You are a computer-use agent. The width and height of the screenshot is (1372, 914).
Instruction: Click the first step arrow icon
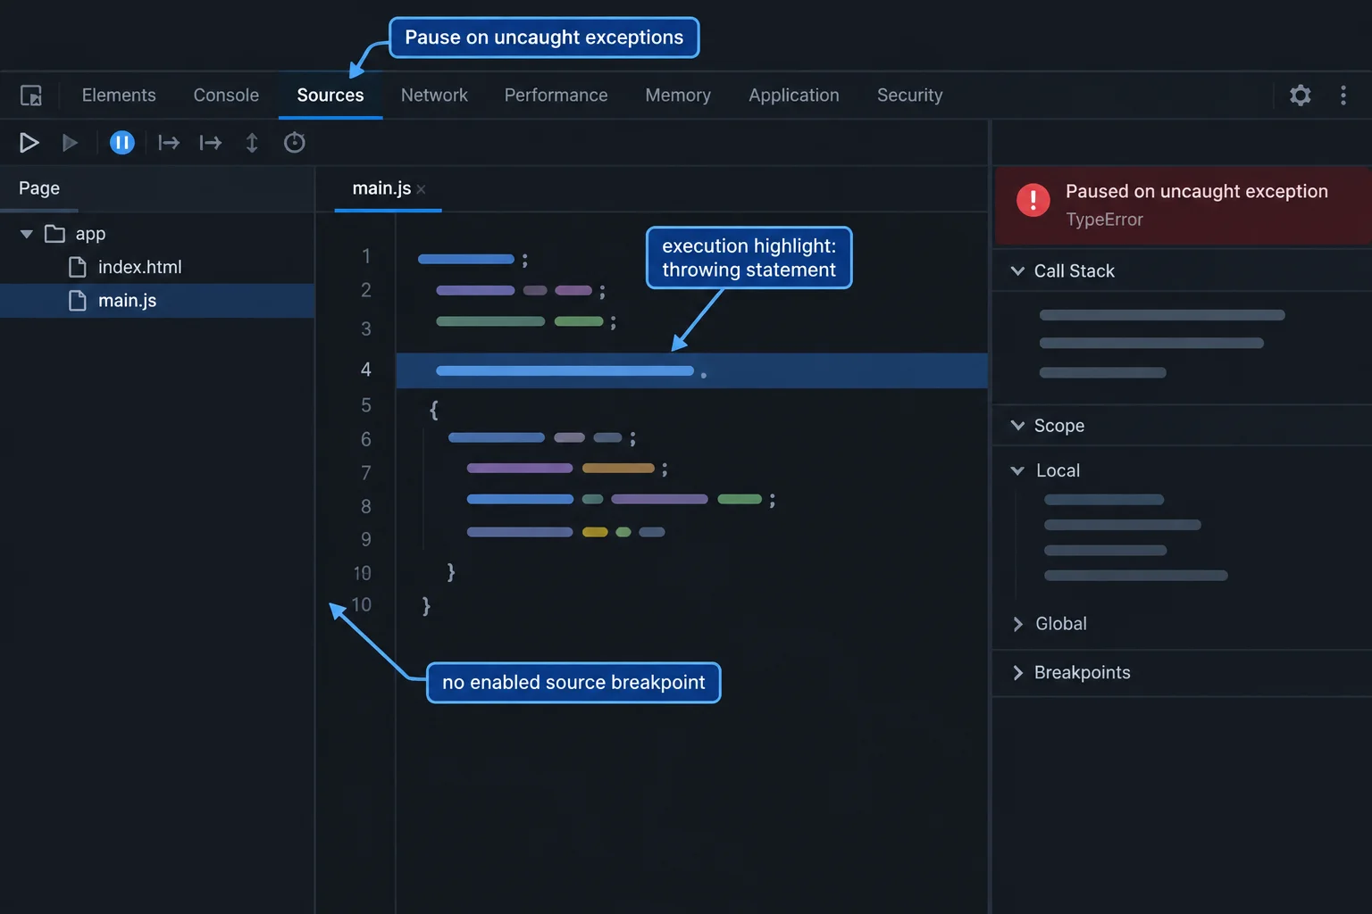(x=169, y=143)
